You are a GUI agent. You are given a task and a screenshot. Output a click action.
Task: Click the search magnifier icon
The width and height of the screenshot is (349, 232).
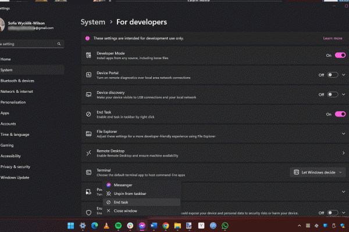(59, 43)
